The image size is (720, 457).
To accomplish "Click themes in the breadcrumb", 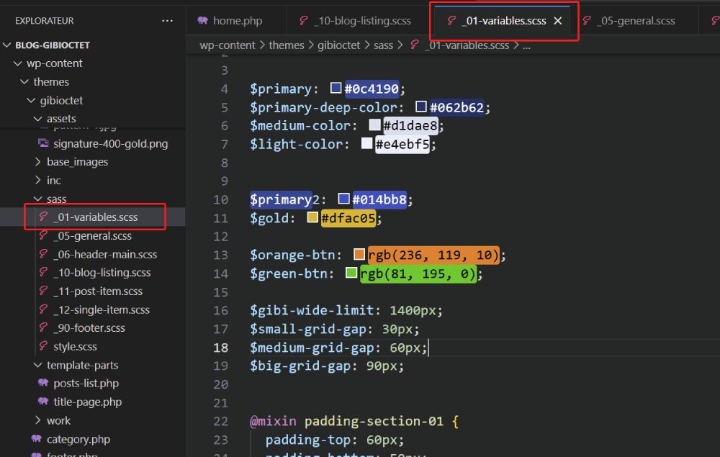I will click(287, 45).
